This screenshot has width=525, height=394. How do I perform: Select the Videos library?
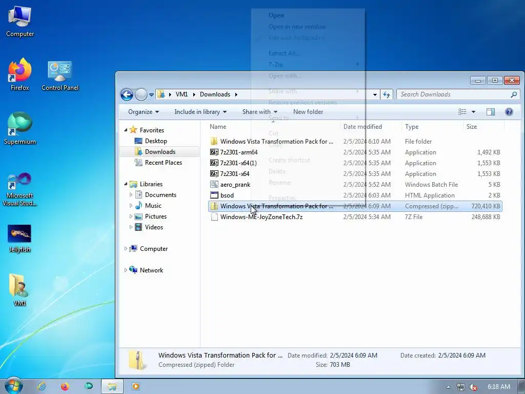click(154, 227)
